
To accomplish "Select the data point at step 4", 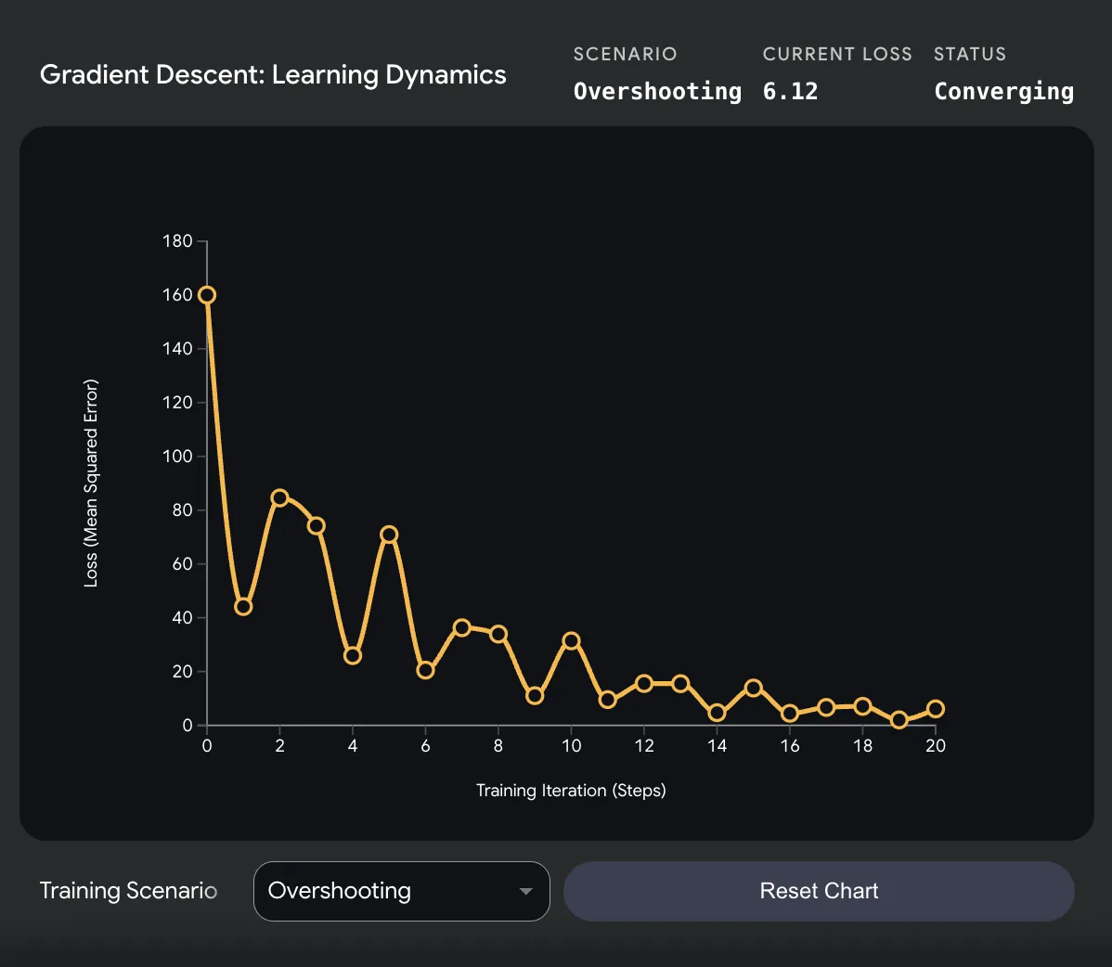I will pyautogui.click(x=353, y=656).
